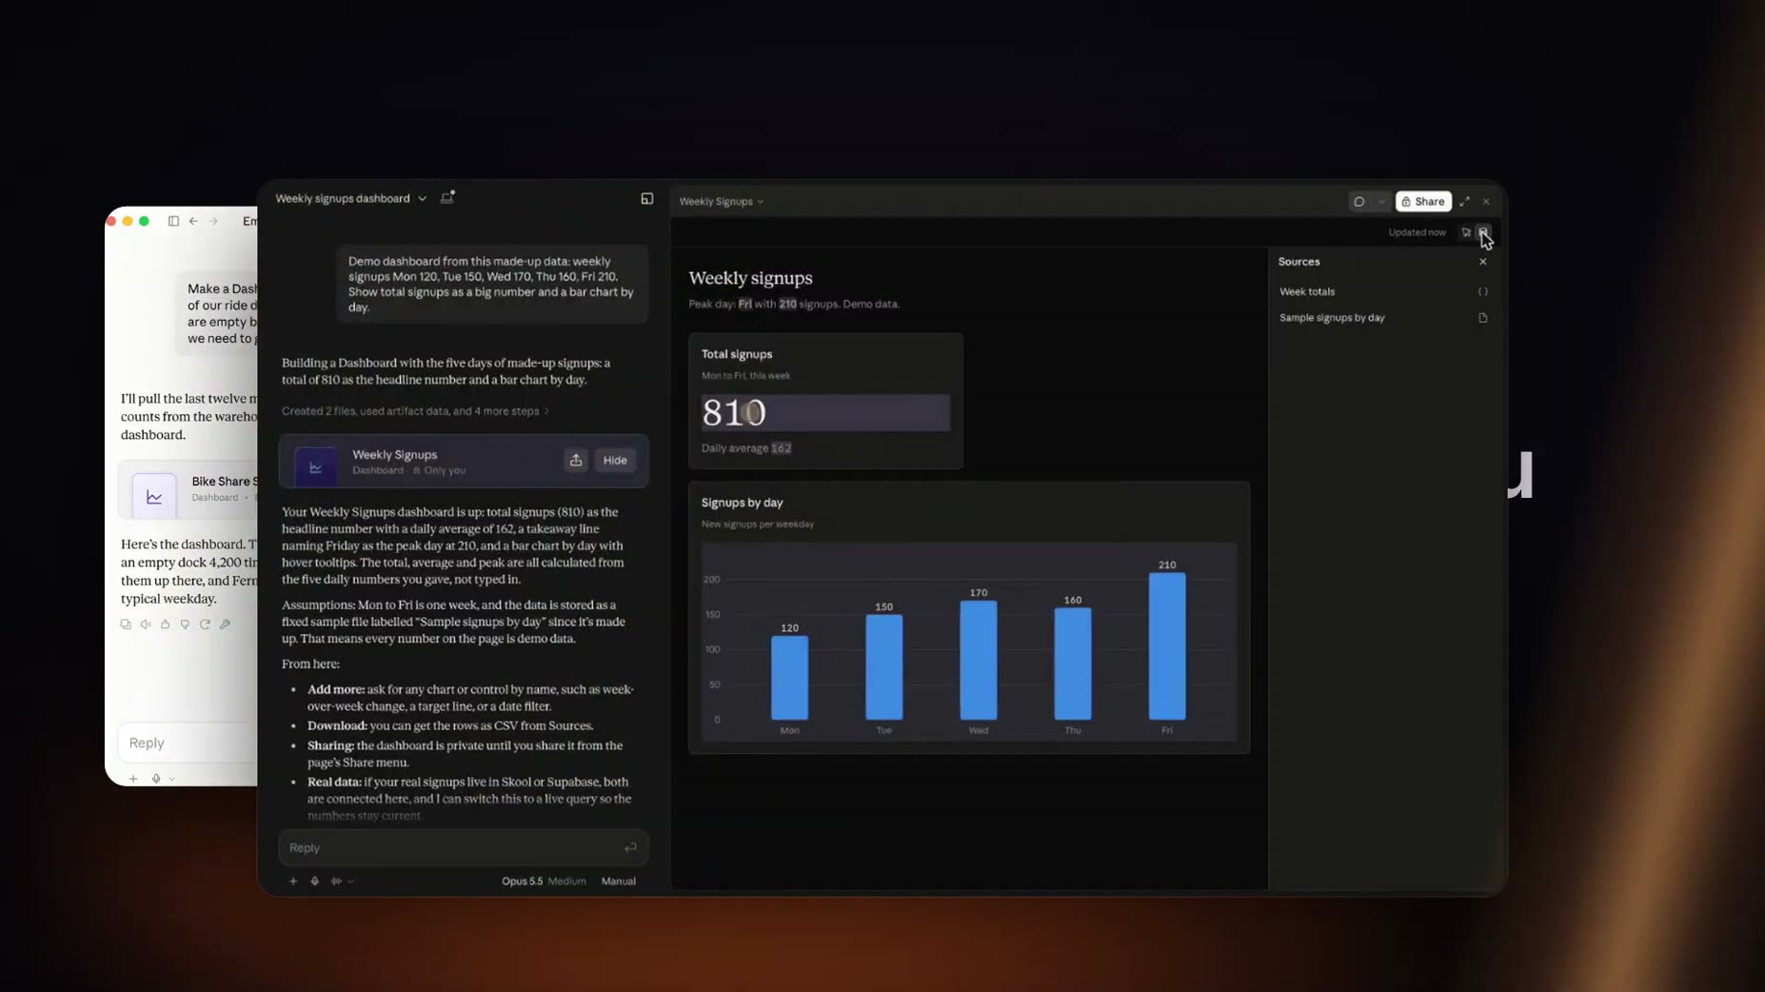Click the Share button
The height and width of the screenshot is (992, 1765).
1423,202
